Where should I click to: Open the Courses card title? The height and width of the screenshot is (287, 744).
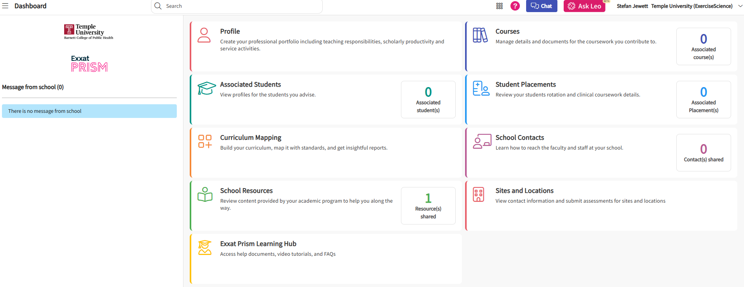[507, 31]
